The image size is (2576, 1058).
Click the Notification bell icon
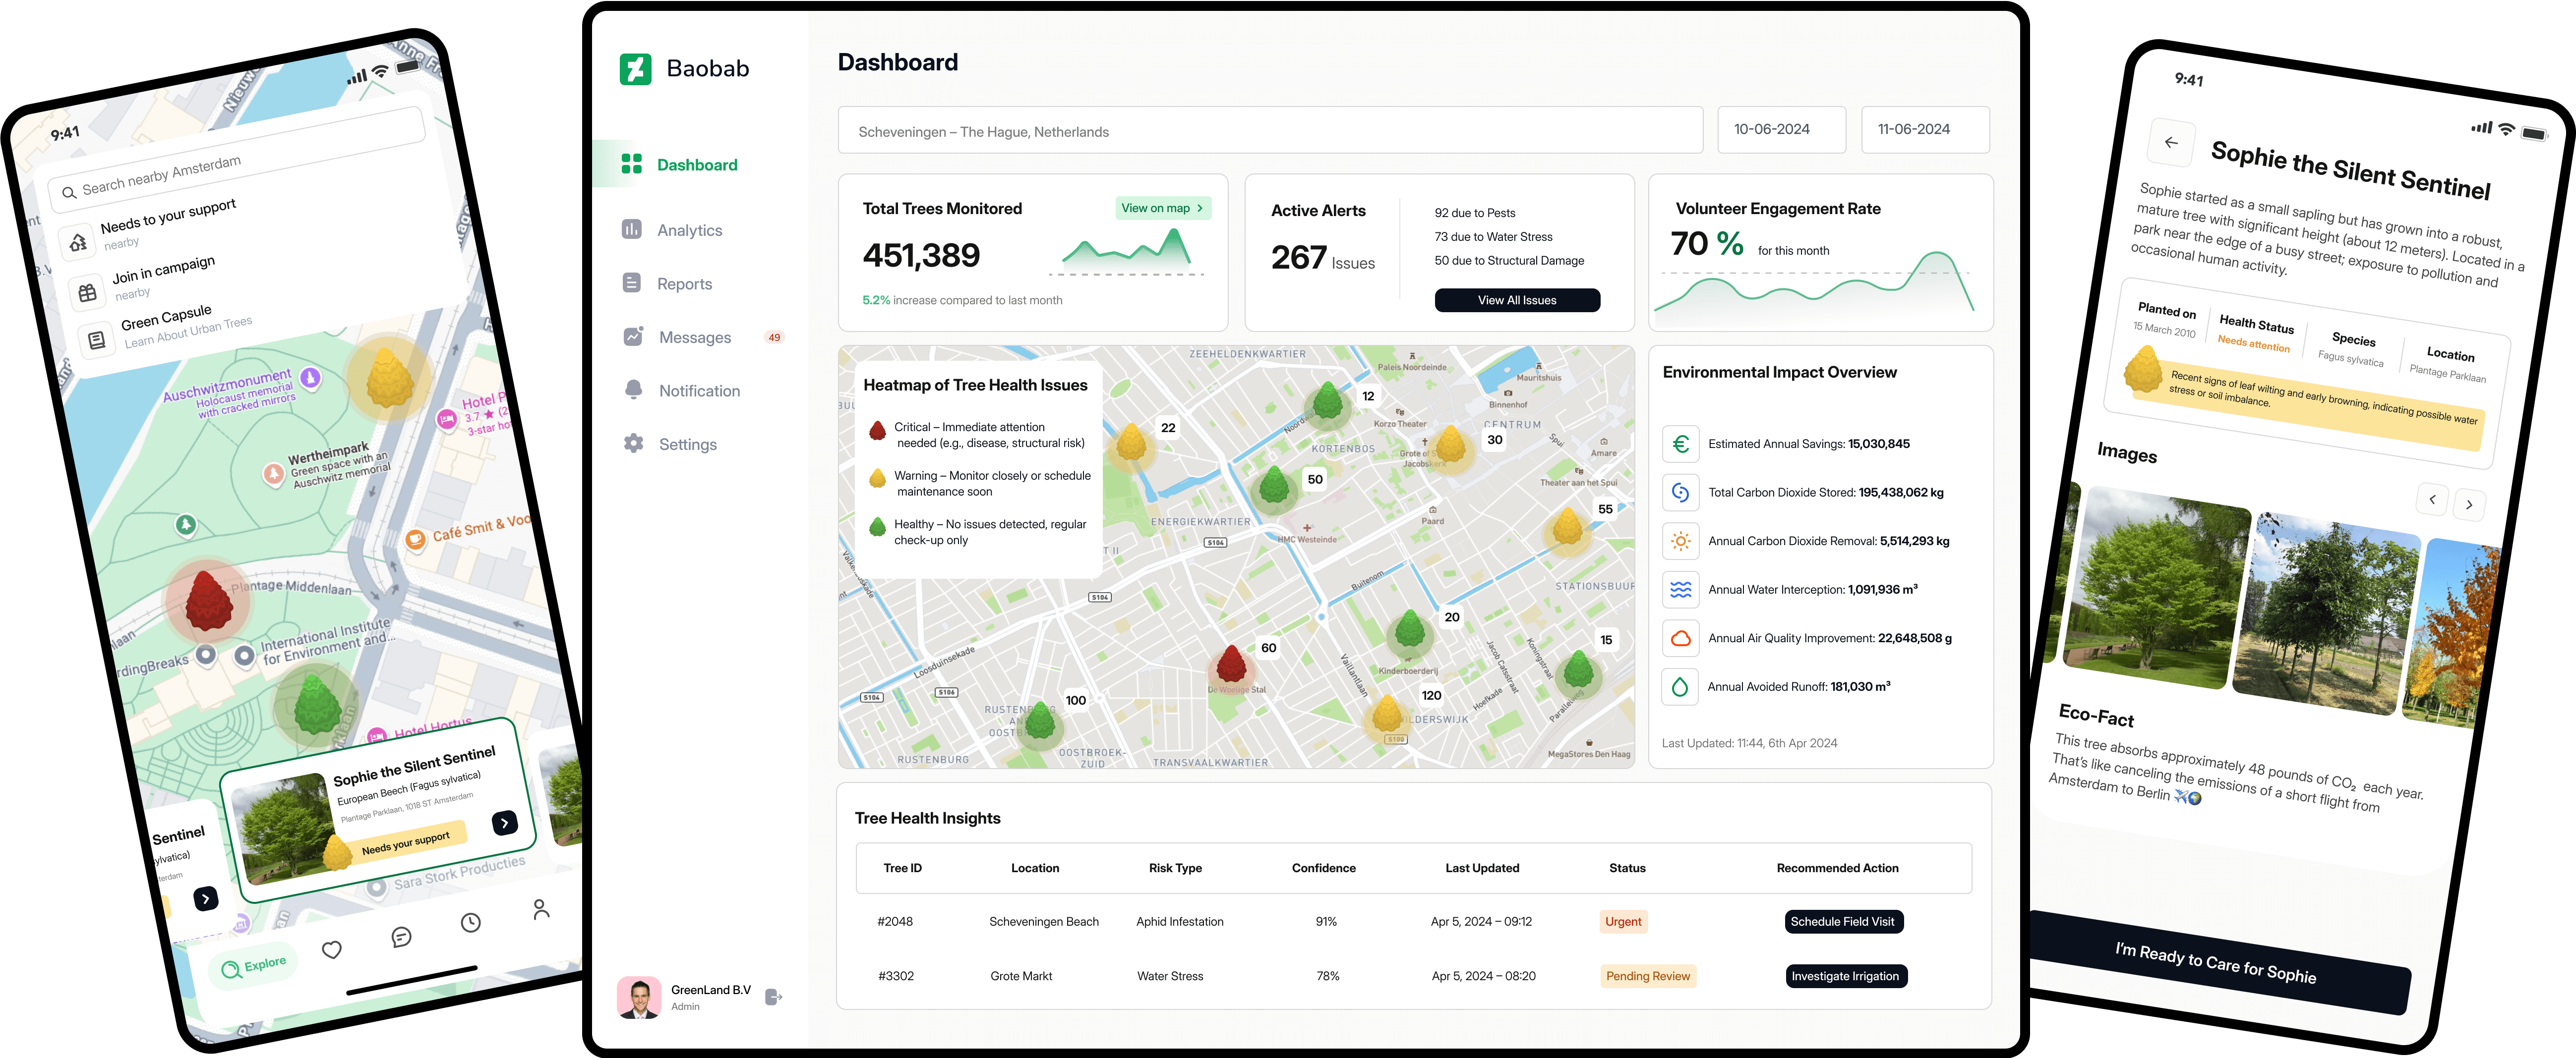click(633, 390)
